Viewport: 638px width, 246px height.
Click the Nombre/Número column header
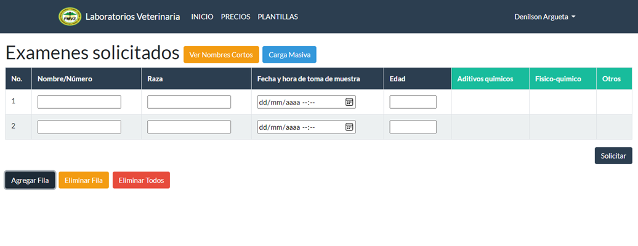(87, 79)
